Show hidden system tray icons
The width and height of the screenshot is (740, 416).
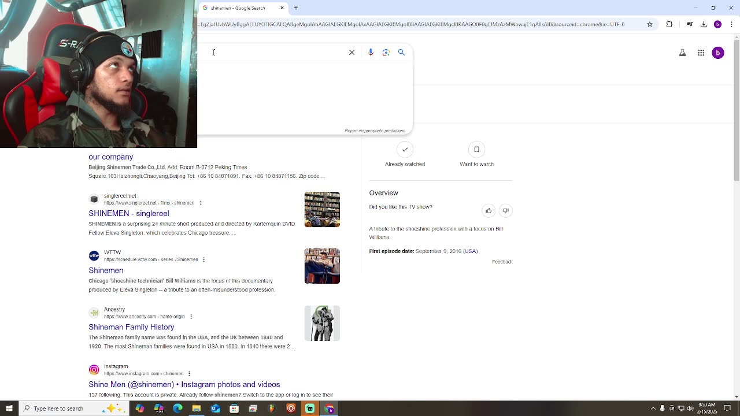coord(653,408)
